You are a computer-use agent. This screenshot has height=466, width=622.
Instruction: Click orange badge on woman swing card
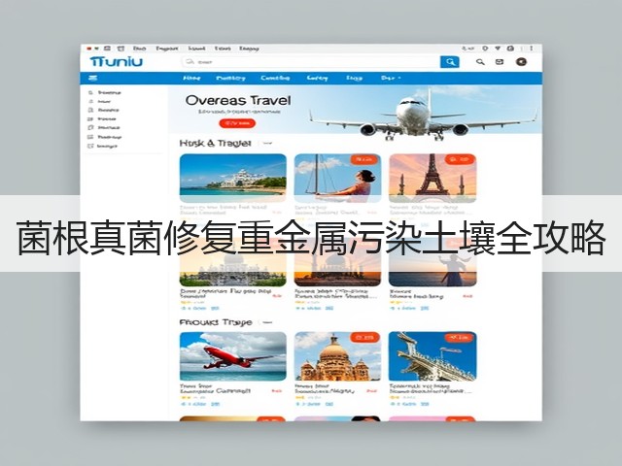point(365,159)
